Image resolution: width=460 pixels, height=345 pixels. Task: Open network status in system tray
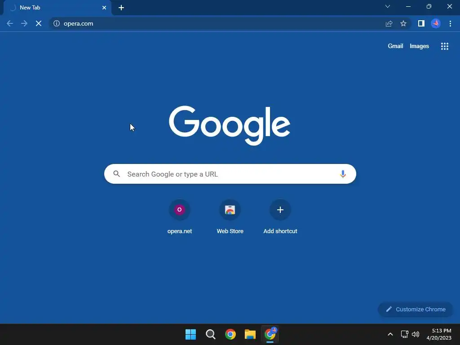click(x=405, y=334)
